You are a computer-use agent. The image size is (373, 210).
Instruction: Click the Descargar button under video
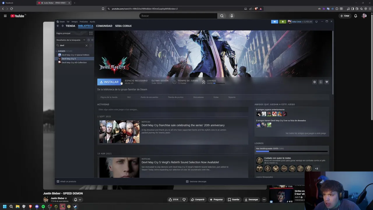[251, 199]
